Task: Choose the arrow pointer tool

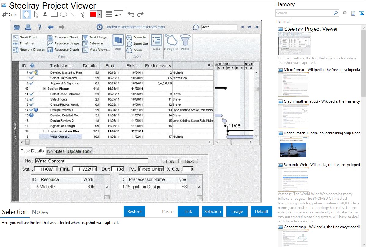Action: pyautogui.click(x=36, y=14)
